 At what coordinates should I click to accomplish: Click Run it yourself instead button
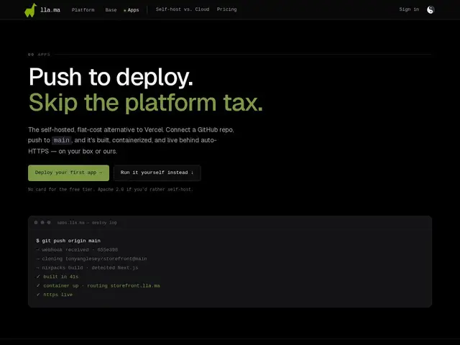point(157,172)
